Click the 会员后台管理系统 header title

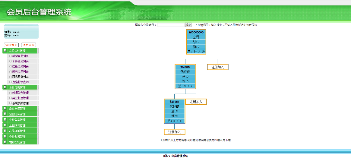(x=39, y=12)
